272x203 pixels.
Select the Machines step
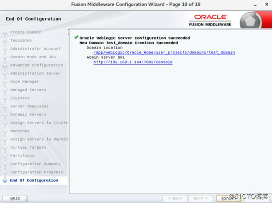pos(20,131)
